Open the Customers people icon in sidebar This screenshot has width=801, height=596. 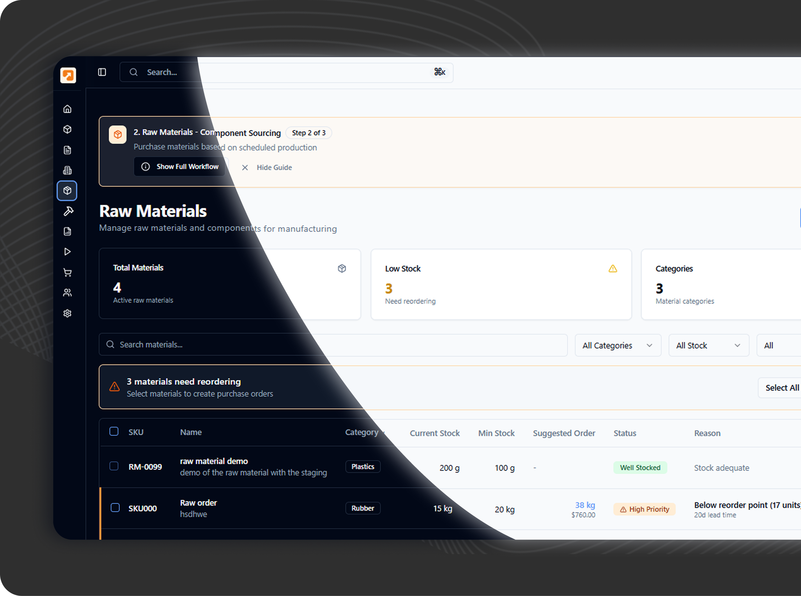point(67,292)
